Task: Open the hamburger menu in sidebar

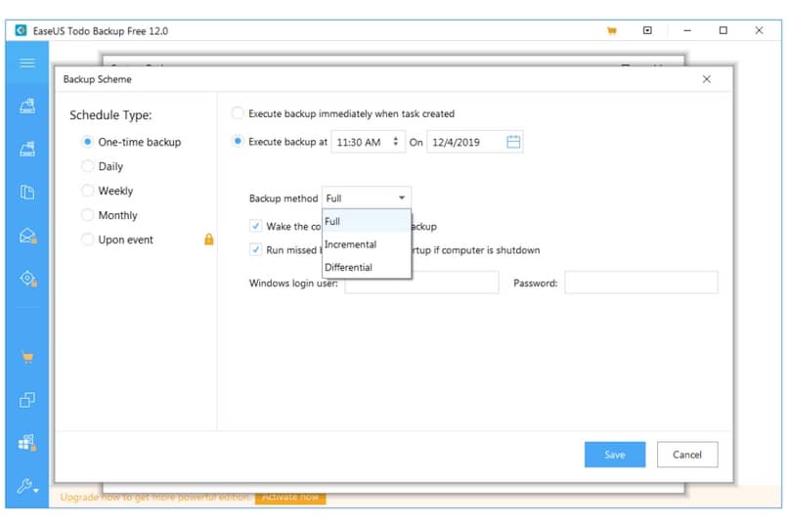Action: click(x=27, y=64)
